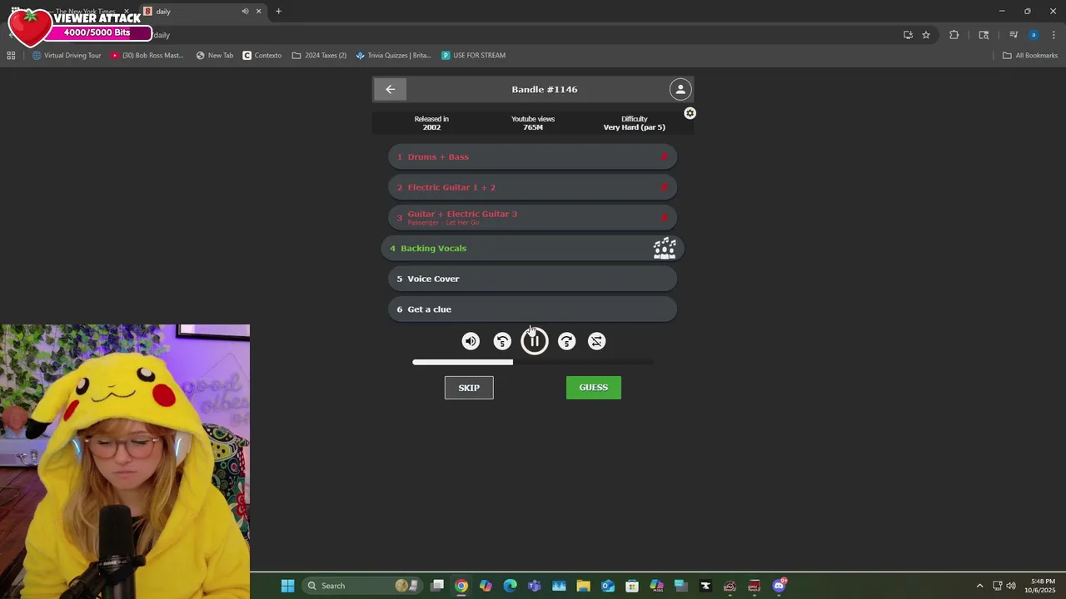Viewport: 1066px width, 599px height.
Task: Click the green GUESS button
Action: click(594, 388)
